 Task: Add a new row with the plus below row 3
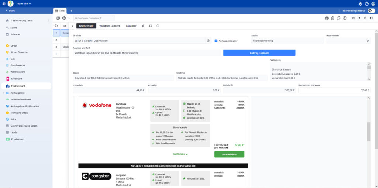click(56, 54)
